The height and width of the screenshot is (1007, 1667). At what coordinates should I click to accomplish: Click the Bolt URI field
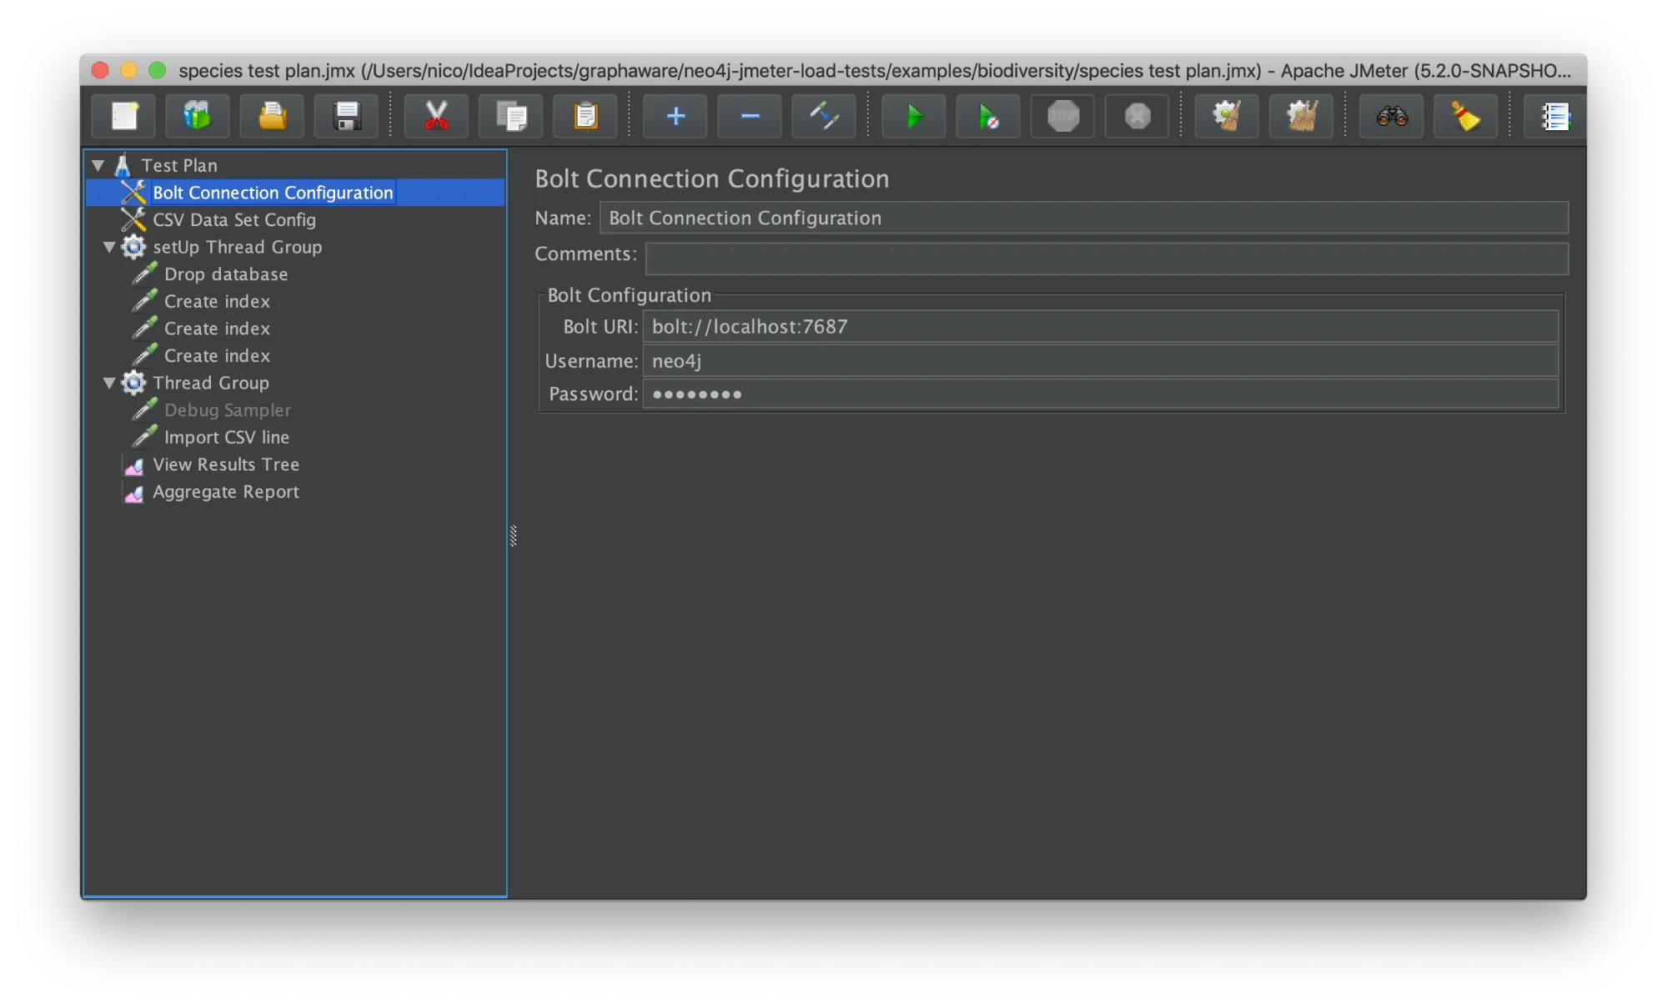(x=1100, y=326)
